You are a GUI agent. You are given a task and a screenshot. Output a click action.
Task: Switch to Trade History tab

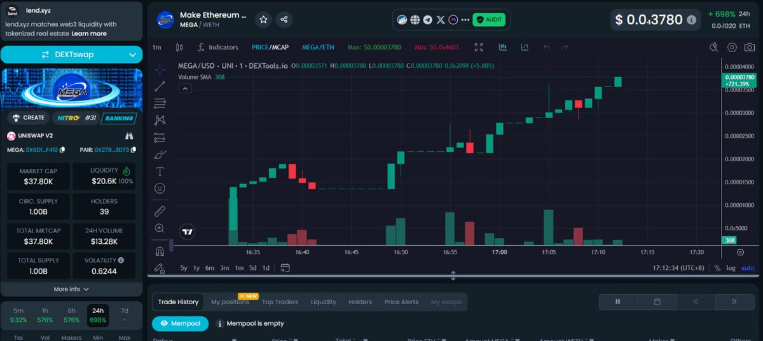(178, 302)
